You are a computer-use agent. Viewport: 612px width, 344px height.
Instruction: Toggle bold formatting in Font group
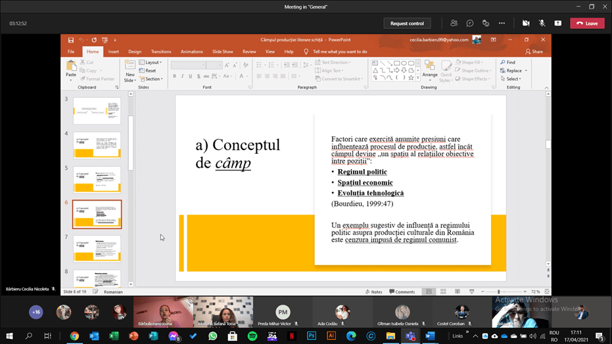175,76
